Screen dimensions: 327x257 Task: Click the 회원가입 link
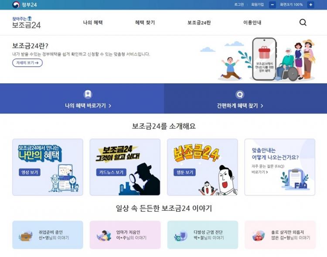click(257, 4)
